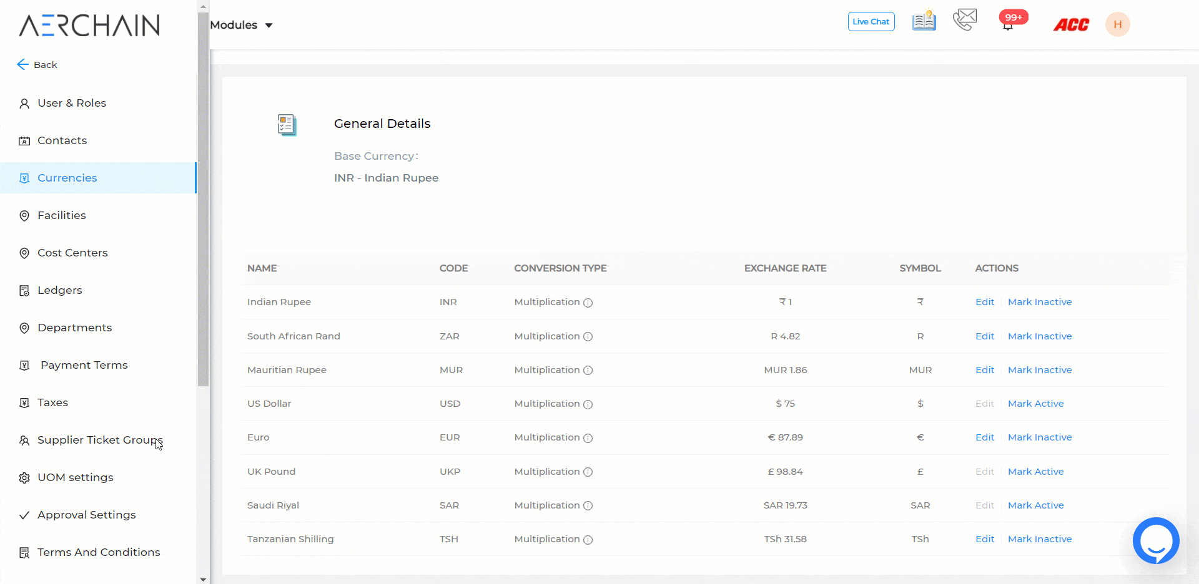Click the Departments pin icon
1199x584 pixels.
24,328
